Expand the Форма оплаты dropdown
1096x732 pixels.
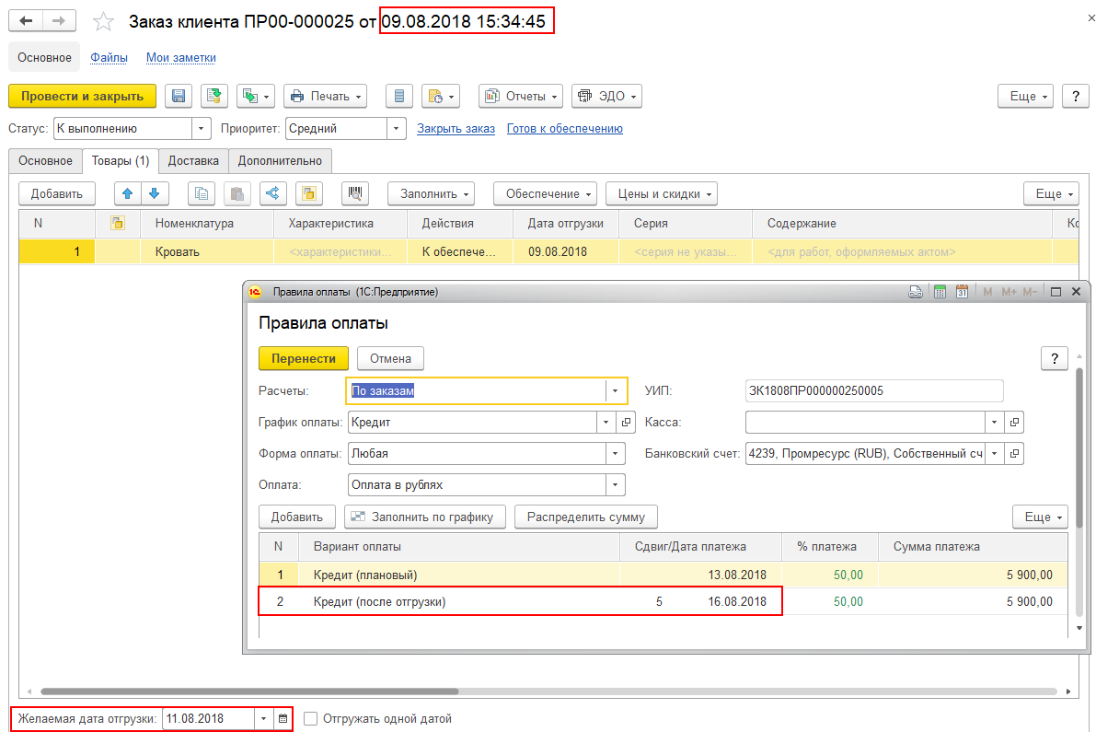pos(615,453)
